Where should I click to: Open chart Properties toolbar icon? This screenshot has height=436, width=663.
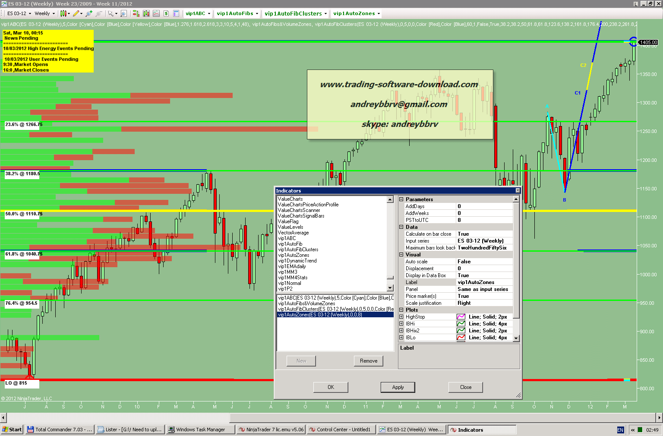(x=176, y=13)
